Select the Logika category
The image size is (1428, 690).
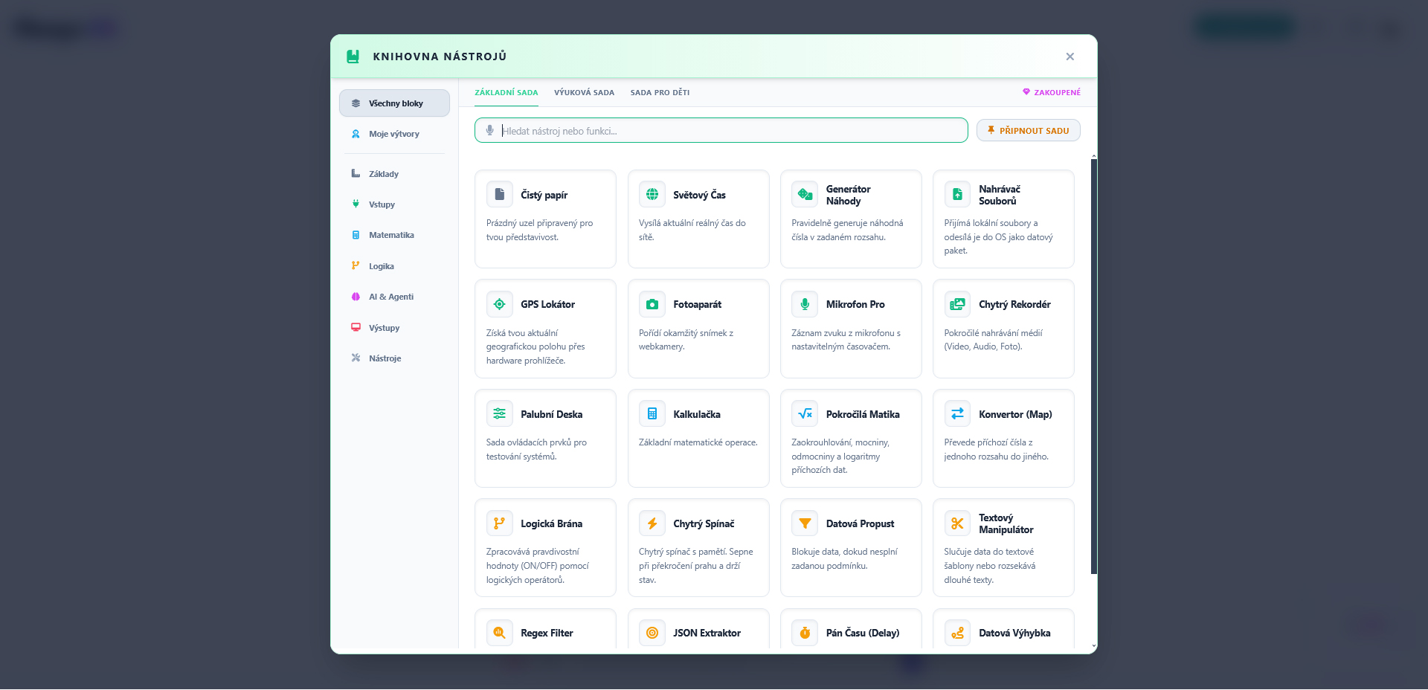(x=394, y=266)
